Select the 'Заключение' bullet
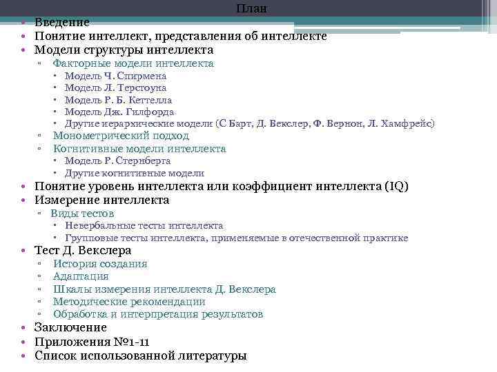Viewport: 497px width, 372px height. [70, 327]
